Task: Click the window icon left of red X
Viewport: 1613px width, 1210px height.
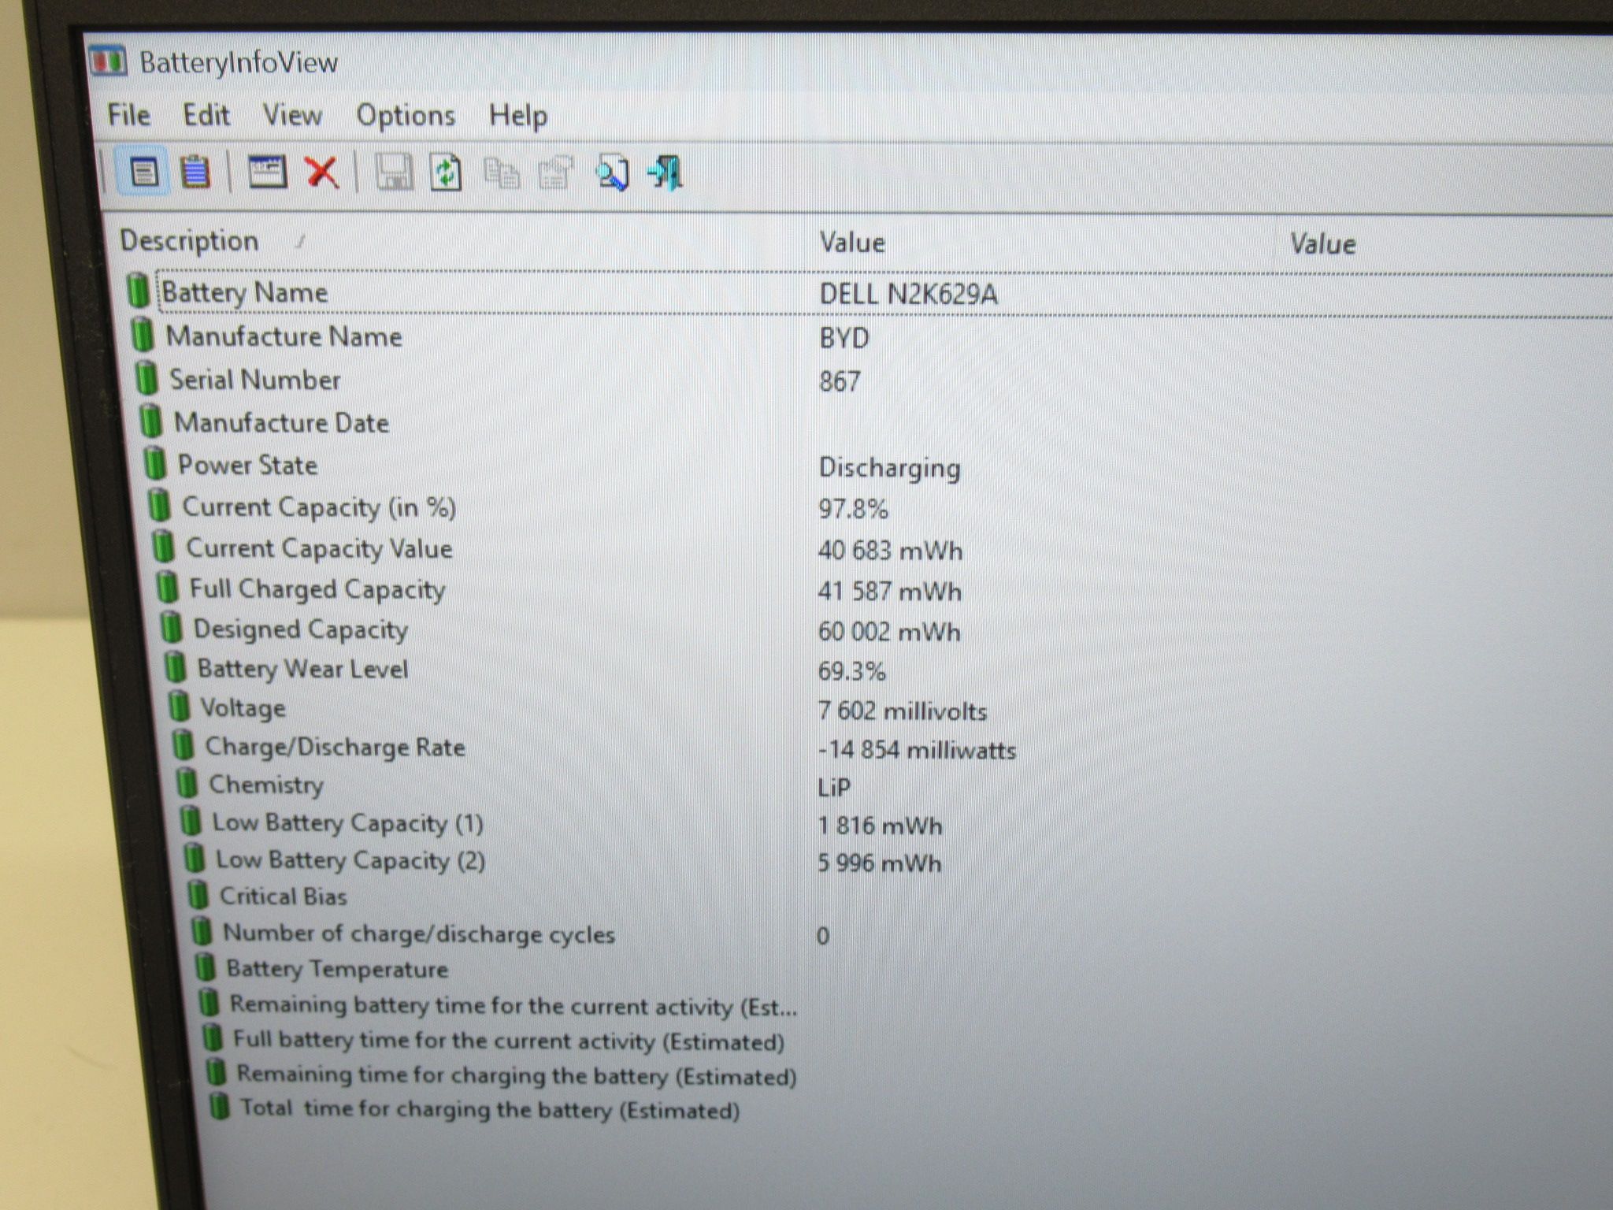Action: coord(267,171)
